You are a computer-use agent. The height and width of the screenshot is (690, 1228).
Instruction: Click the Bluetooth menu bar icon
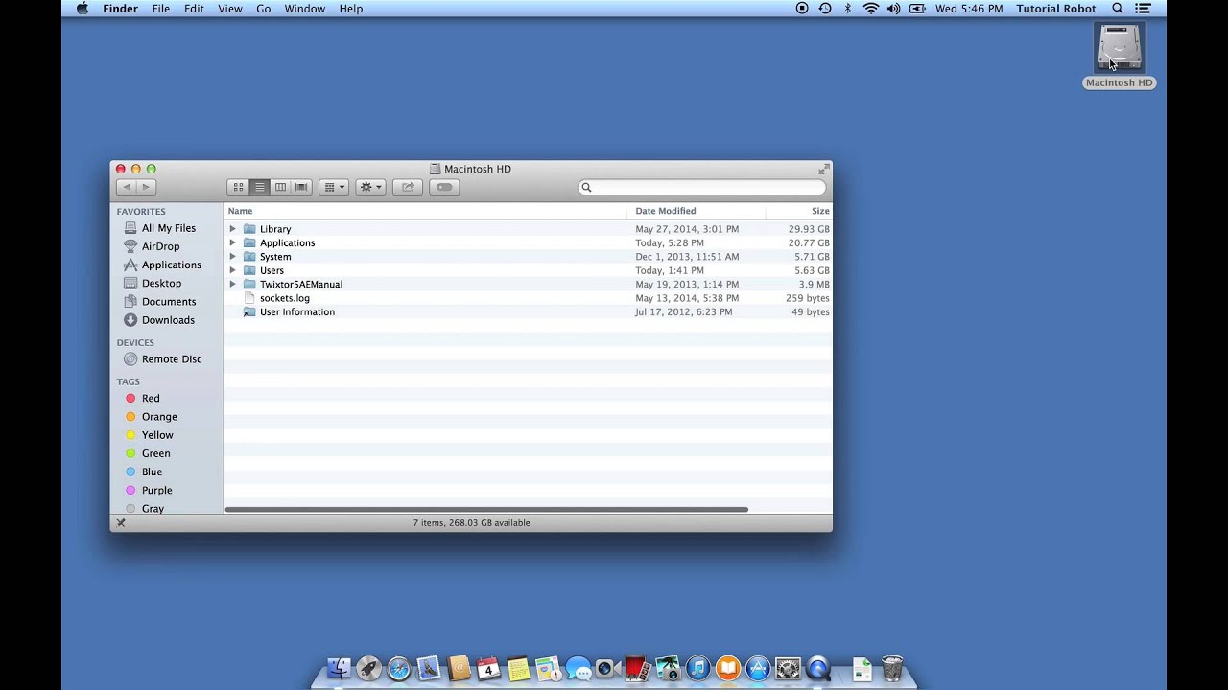point(847,9)
